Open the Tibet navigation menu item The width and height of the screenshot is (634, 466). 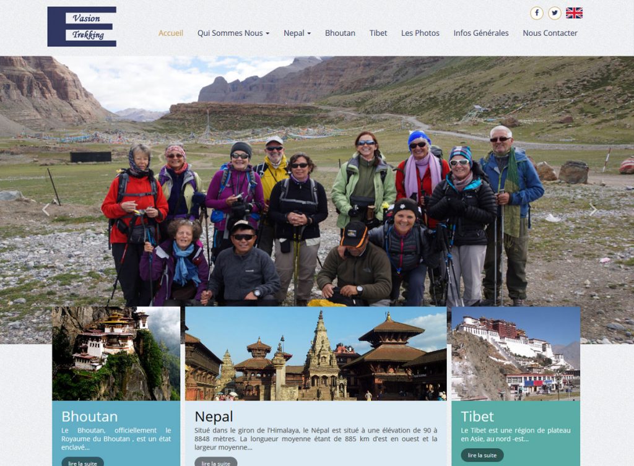coord(378,33)
